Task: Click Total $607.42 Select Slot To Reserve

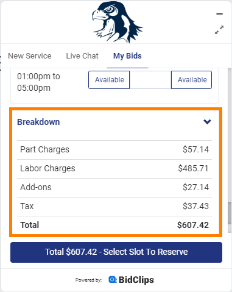Action: pos(116,252)
